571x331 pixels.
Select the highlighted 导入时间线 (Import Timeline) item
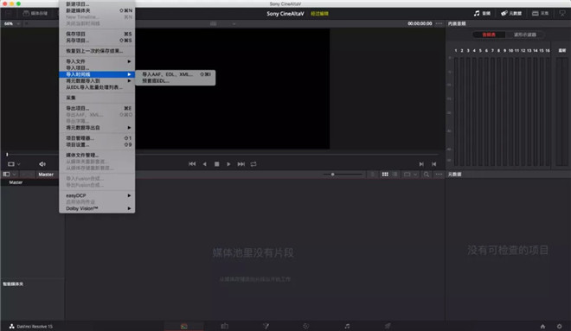pyautogui.click(x=97, y=74)
